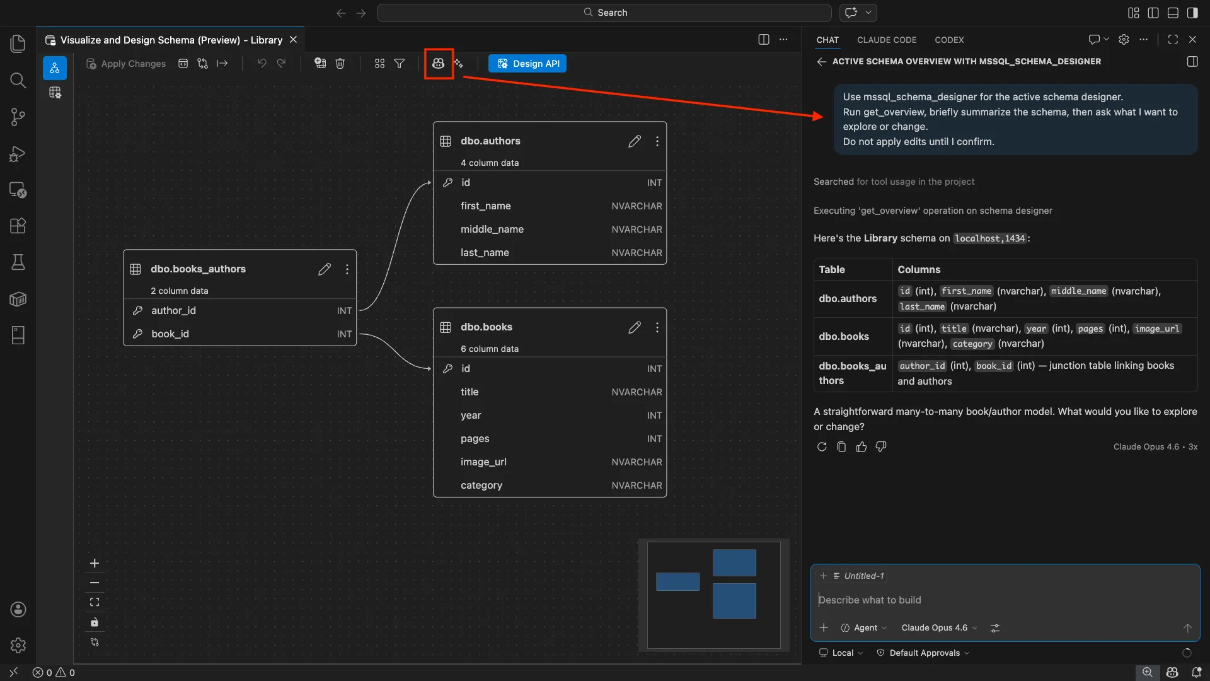Open Copilot chat from the schema designer toolbar

coord(439,64)
